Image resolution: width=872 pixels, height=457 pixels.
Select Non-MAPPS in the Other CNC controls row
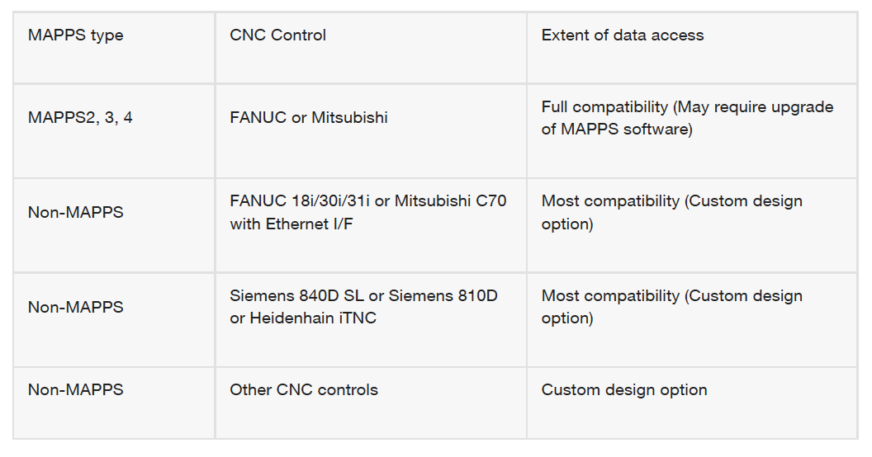[75, 389]
